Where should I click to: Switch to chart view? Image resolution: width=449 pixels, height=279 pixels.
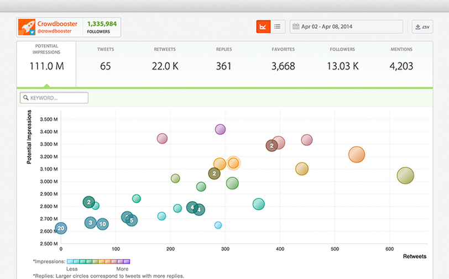(x=263, y=27)
